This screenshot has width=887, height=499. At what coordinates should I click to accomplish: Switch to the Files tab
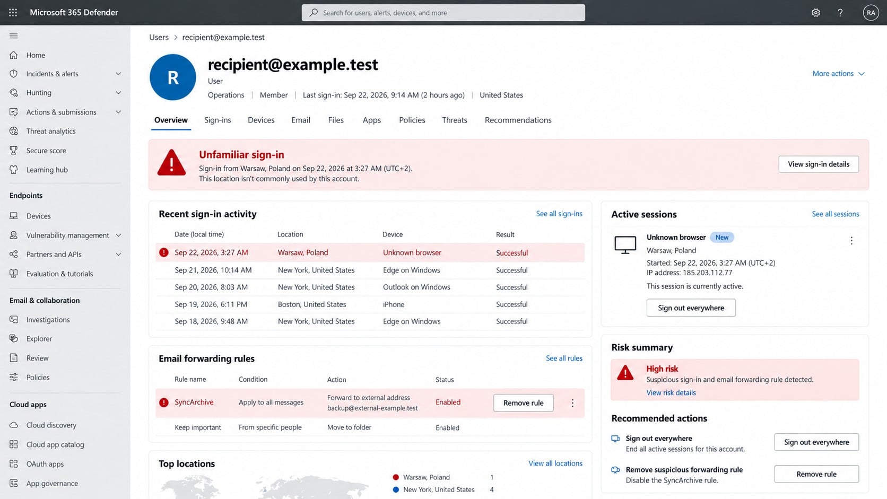click(336, 120)
